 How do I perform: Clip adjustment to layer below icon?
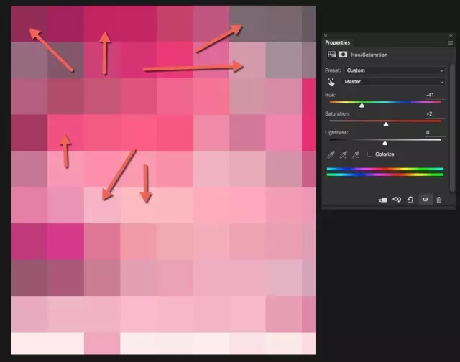383,200
